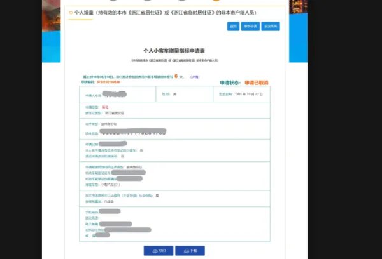
Task: Click the blue button between 返回 and 退出系统
Action: (x=250, y=26)
